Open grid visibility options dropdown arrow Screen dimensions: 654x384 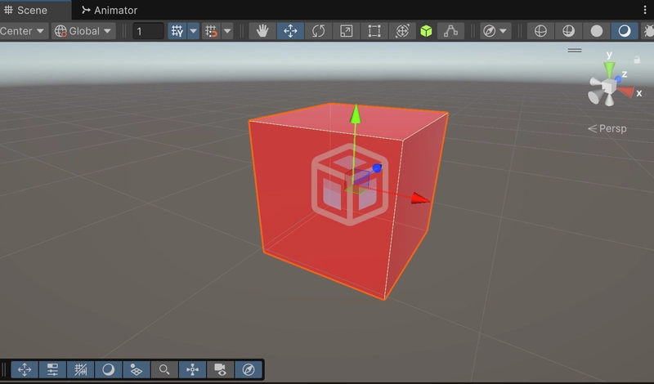point(193,31)
